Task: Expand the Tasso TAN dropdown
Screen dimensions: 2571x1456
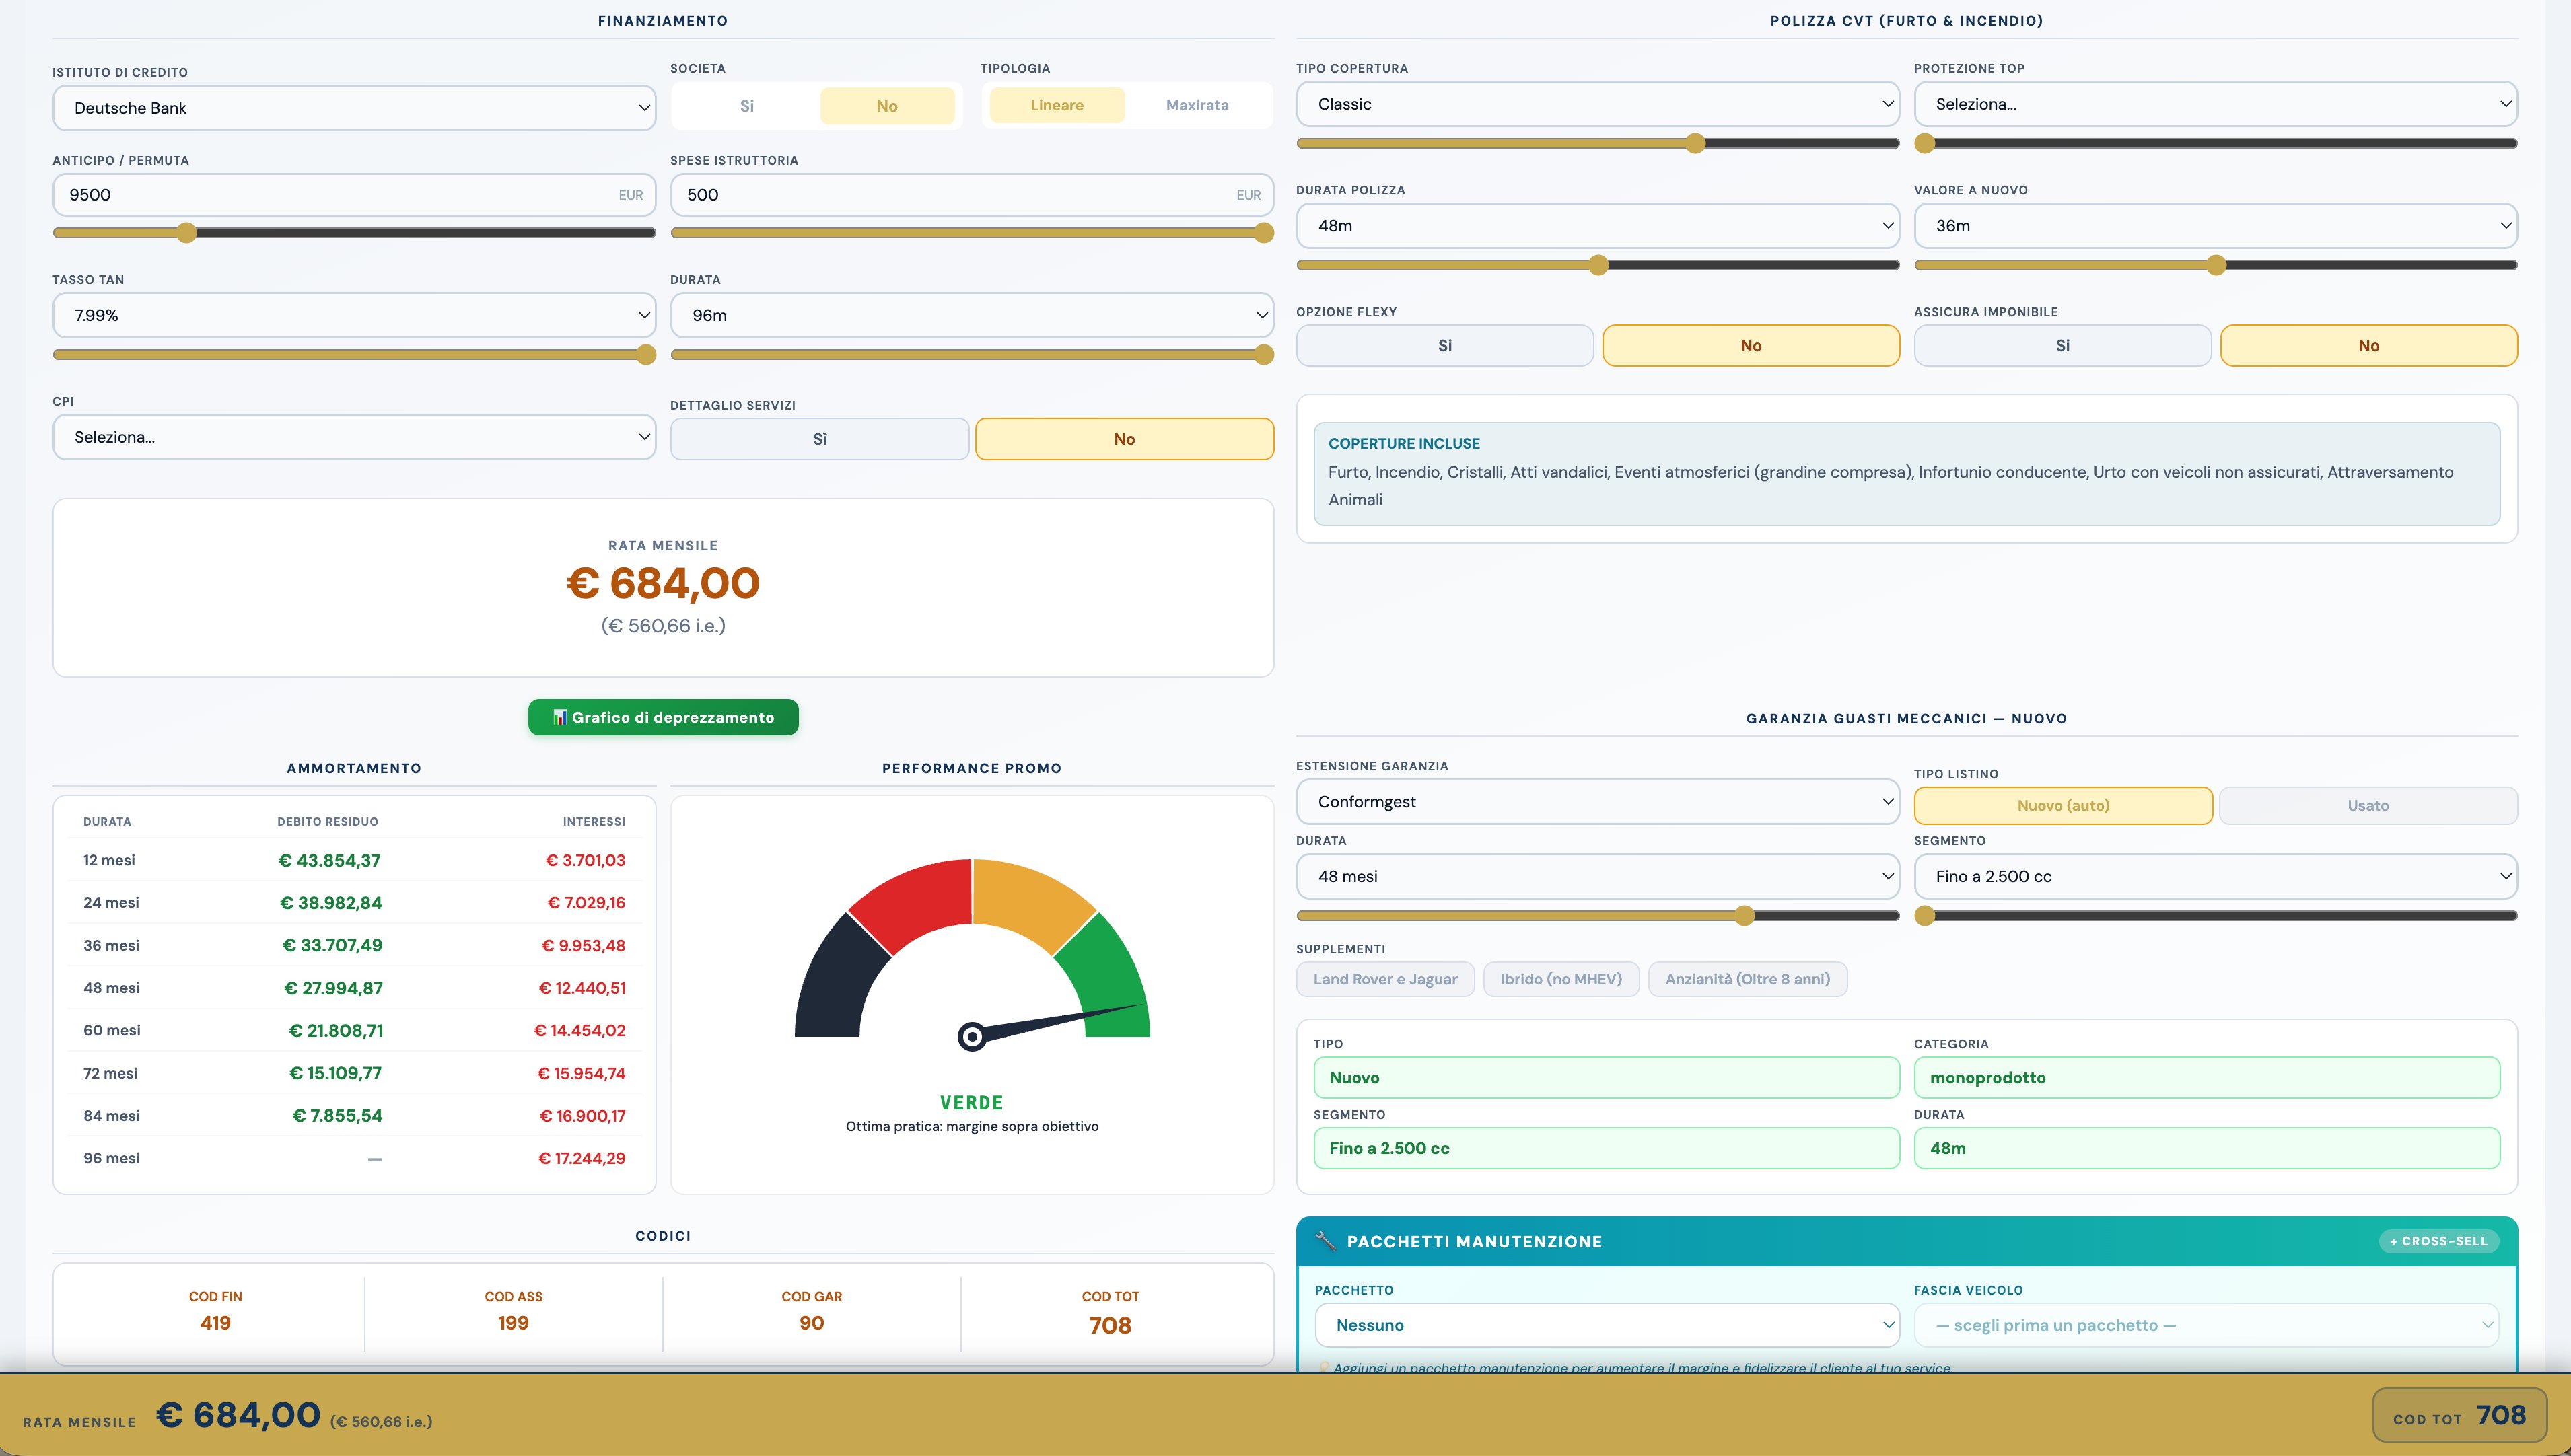Action: click(354, 315)
